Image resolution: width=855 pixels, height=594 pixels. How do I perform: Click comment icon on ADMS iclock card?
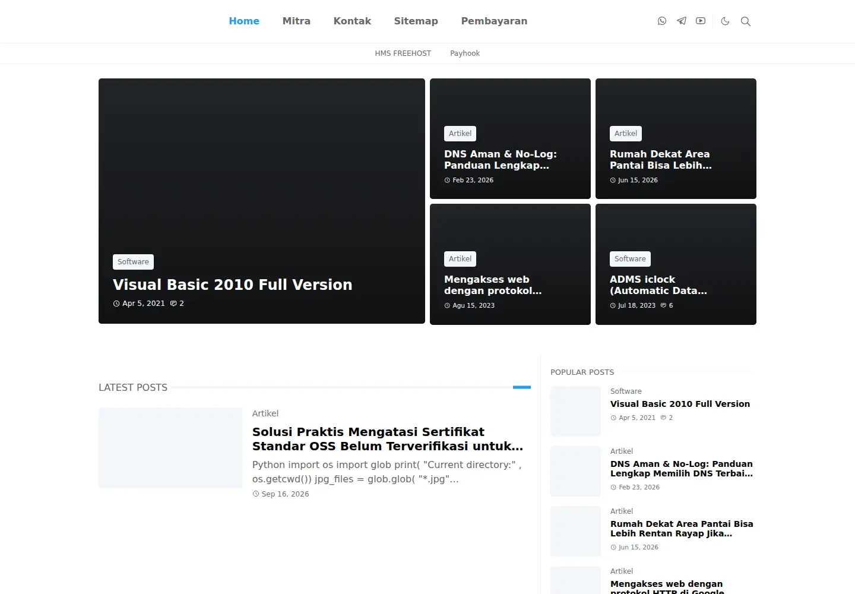pos(663,305)
